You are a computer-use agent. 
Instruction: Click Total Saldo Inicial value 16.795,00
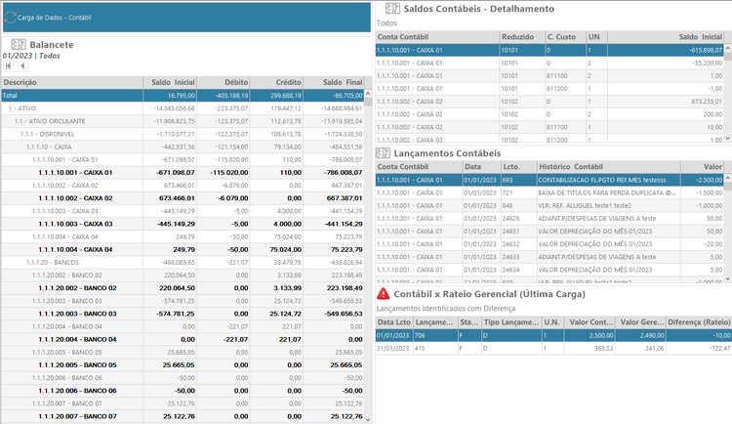click(x=182, y=96)
